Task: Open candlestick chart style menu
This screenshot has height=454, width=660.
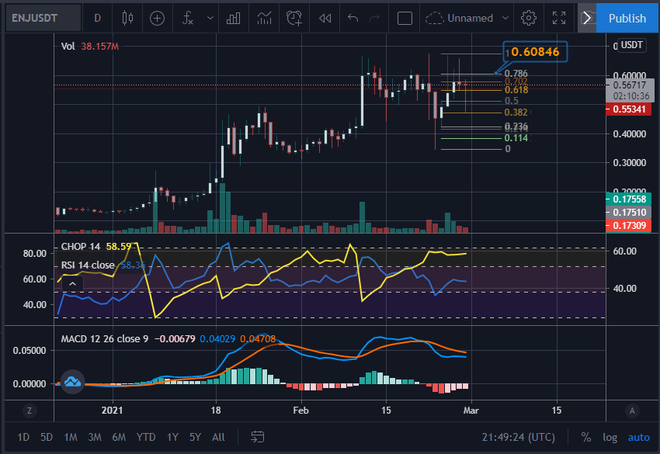Action: coord(127,18)
